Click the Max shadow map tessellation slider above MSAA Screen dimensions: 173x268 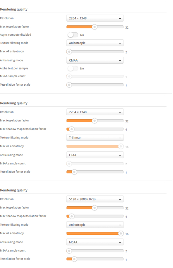point(95,217)
